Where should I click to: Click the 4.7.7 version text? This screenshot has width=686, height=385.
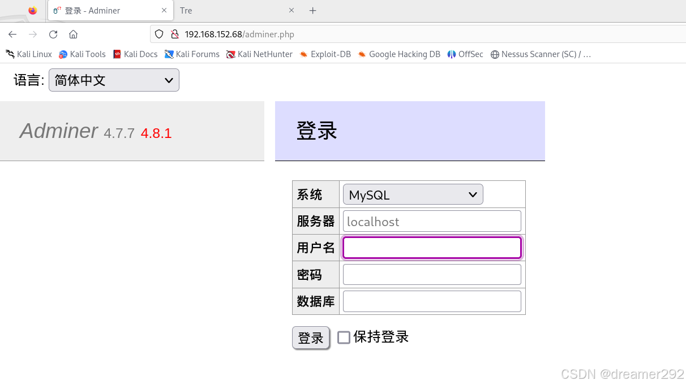(119, 133)
